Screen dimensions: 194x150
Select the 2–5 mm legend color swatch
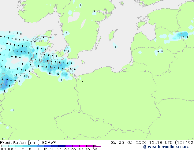[26, 146]
